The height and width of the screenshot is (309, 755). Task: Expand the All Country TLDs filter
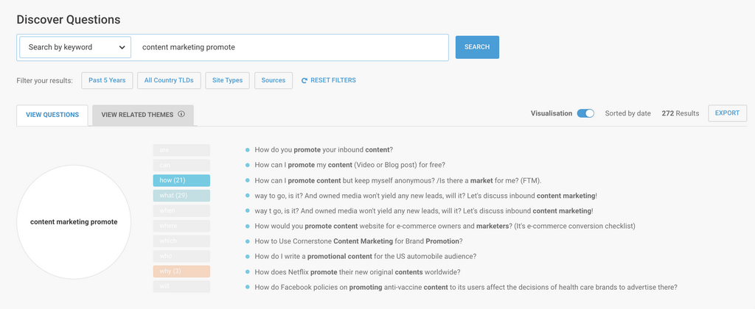tap(169, 80)
